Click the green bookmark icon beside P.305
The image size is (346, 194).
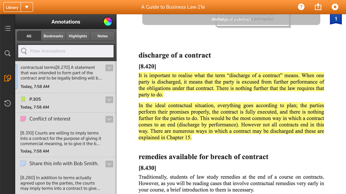[23, 99]
